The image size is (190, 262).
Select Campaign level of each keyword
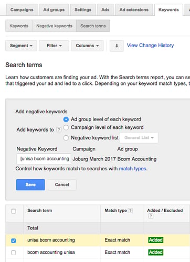(66, 127)
